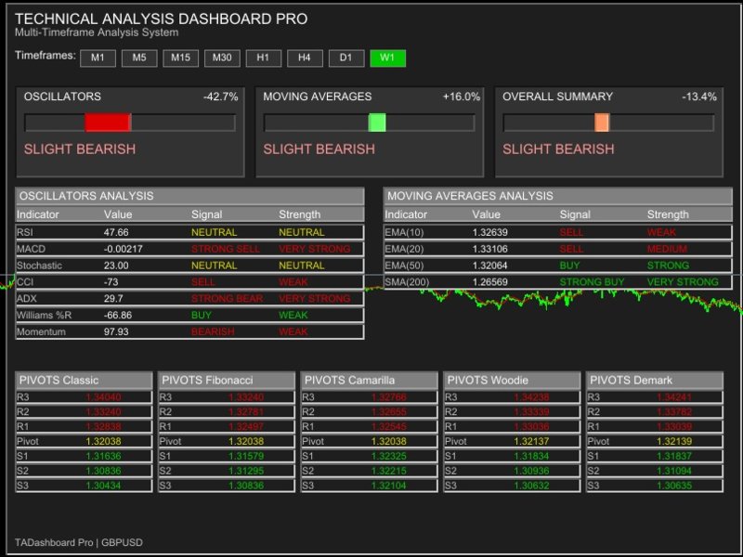
Task: Select the EMA(20) value 1.33106
Action: (x=490, y=249)
